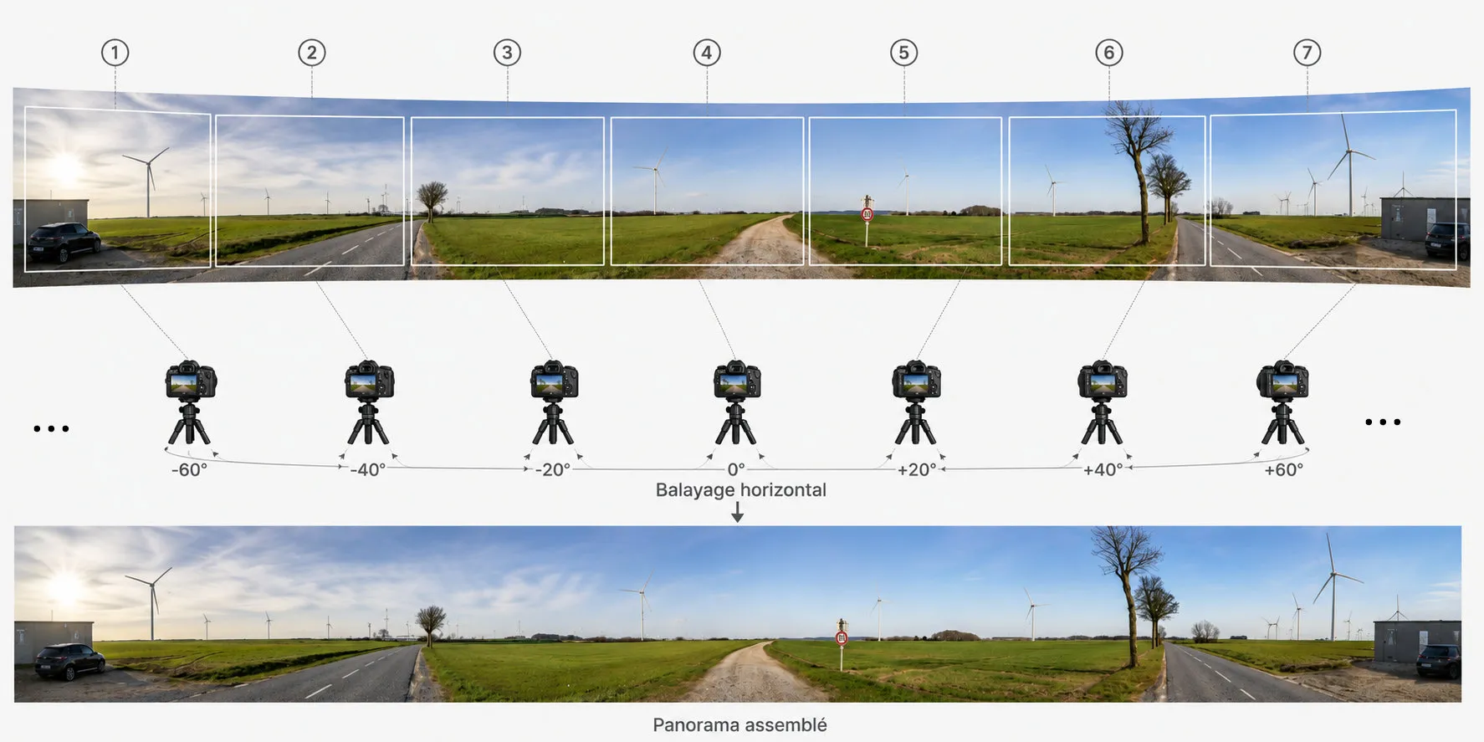Select the tripod camera labeled -60°
This screenshot has width=1484, height=742.
click(190, 402)
